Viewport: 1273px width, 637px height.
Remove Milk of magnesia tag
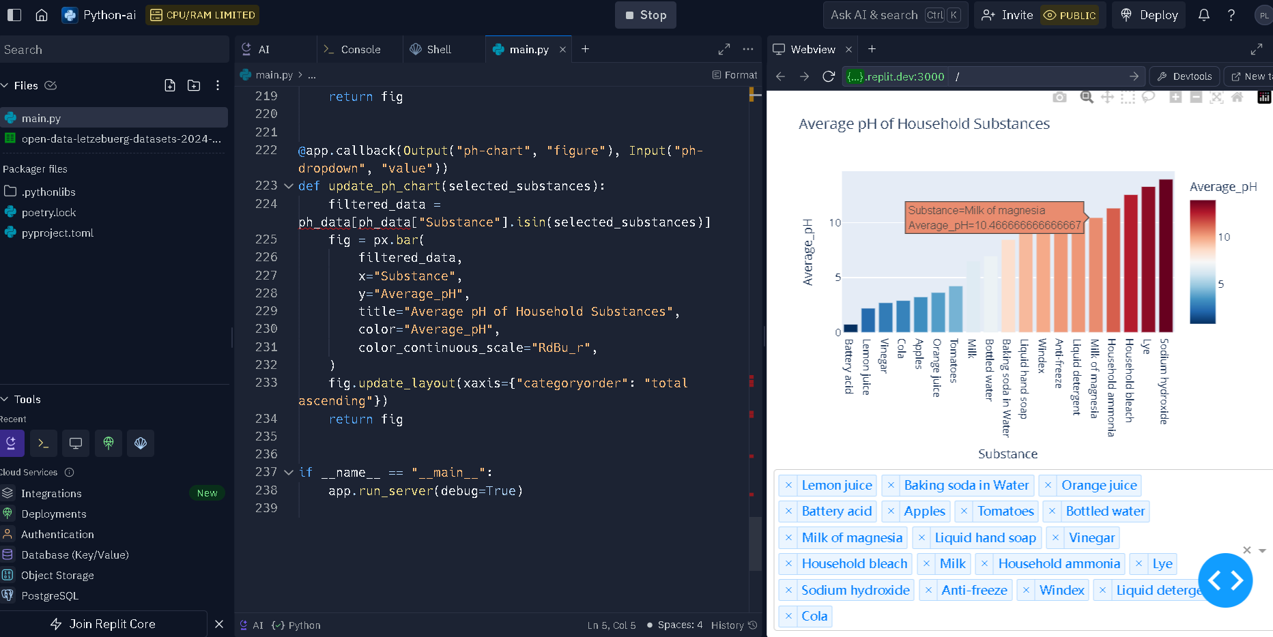pos(788,538)
